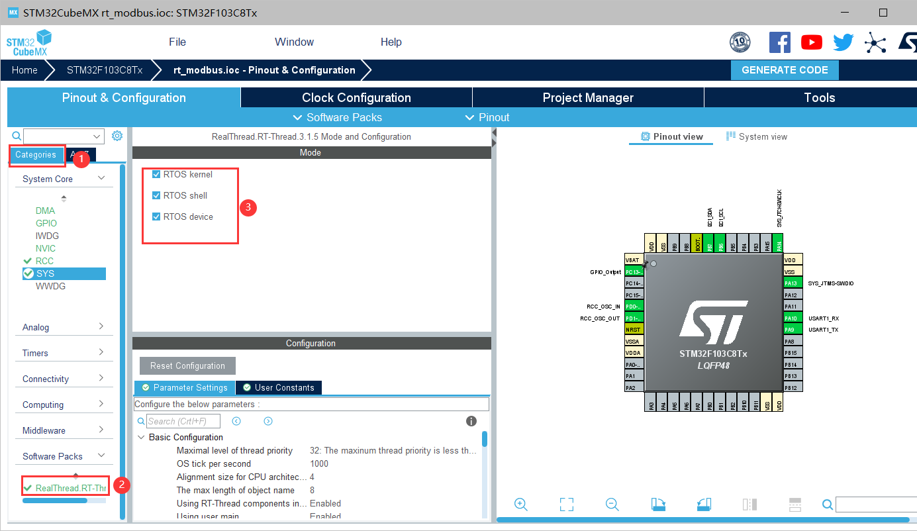This screenshot has height=531, width=917.
Task: Open the YouTube link icon
Action: coord(811,42)
